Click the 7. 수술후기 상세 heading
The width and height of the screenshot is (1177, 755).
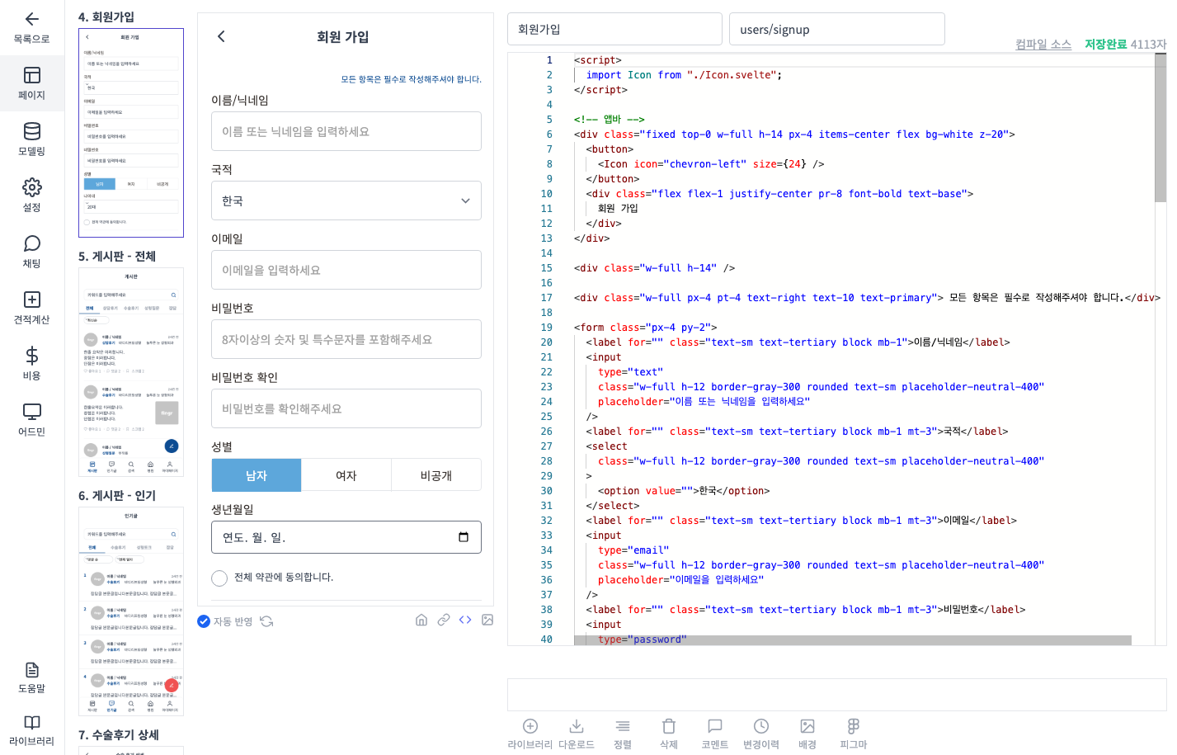click(x=119, y=734)
